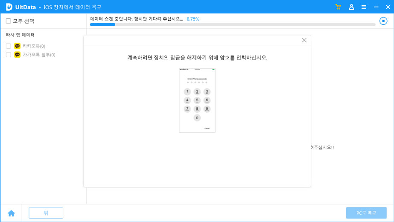Open the user account icon
The width and height of the screenshot is (394, 222).
(x=351, y=7)
